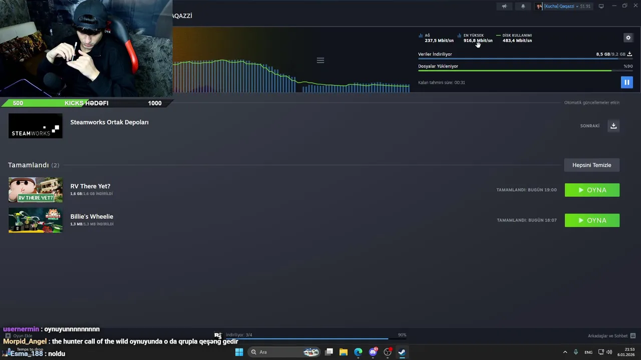The image size is (641, 360).
Task: Click the SONRAKİ label in the queue
Action: pyautogui.click(x=590, y=126)
